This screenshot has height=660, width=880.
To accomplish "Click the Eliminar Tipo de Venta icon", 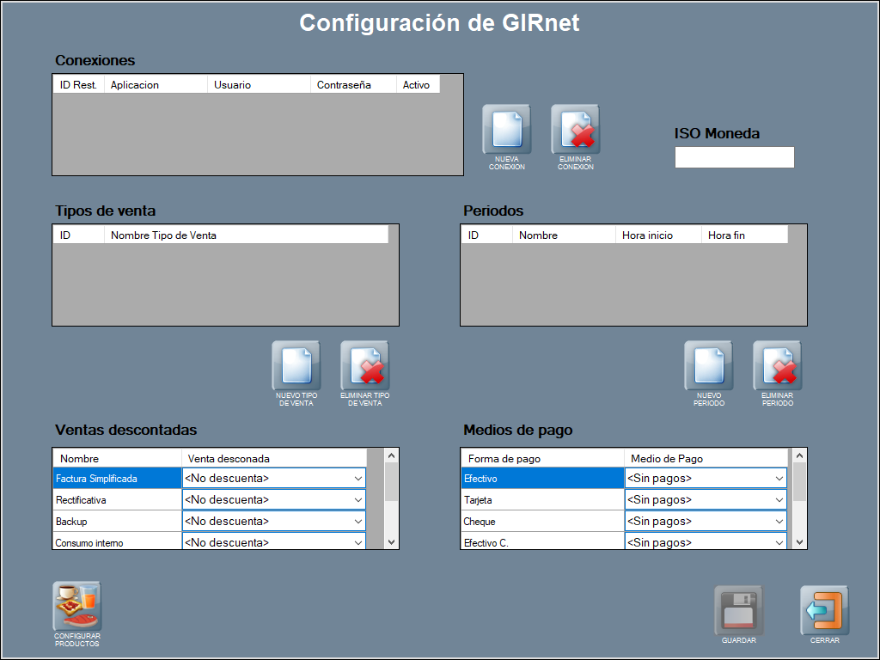I will tap(364, 366).
